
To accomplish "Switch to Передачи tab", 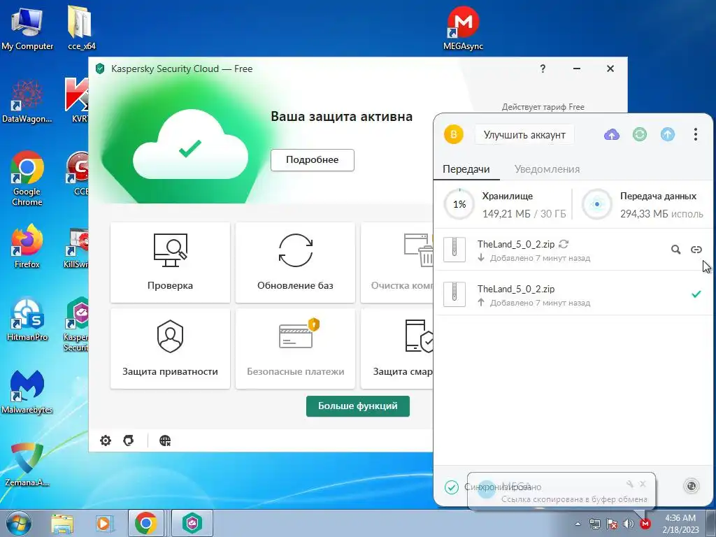I will pyautogui.click(x=466, y=169).
